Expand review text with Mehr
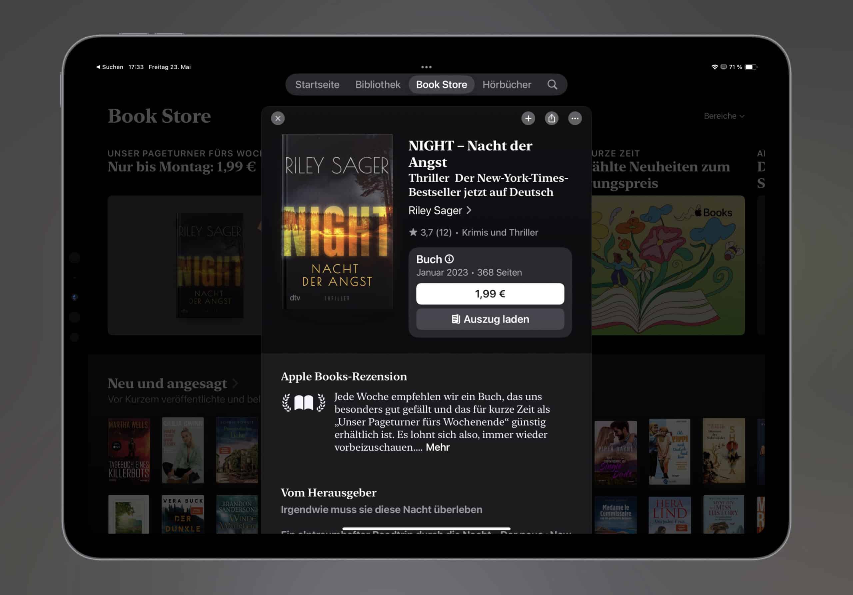853x595 pixels. tap(437, 447)
